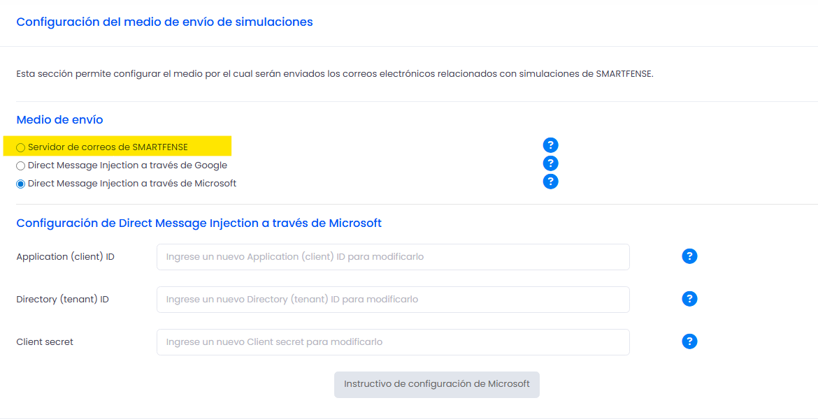Click the 'Client secret' label

(x=45, y=342)
